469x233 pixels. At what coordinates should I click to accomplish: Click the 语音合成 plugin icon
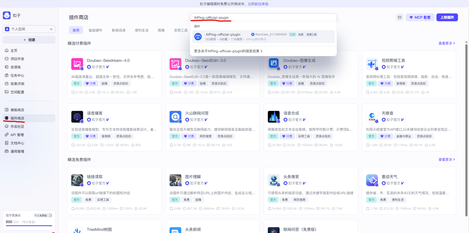[274, 117]
